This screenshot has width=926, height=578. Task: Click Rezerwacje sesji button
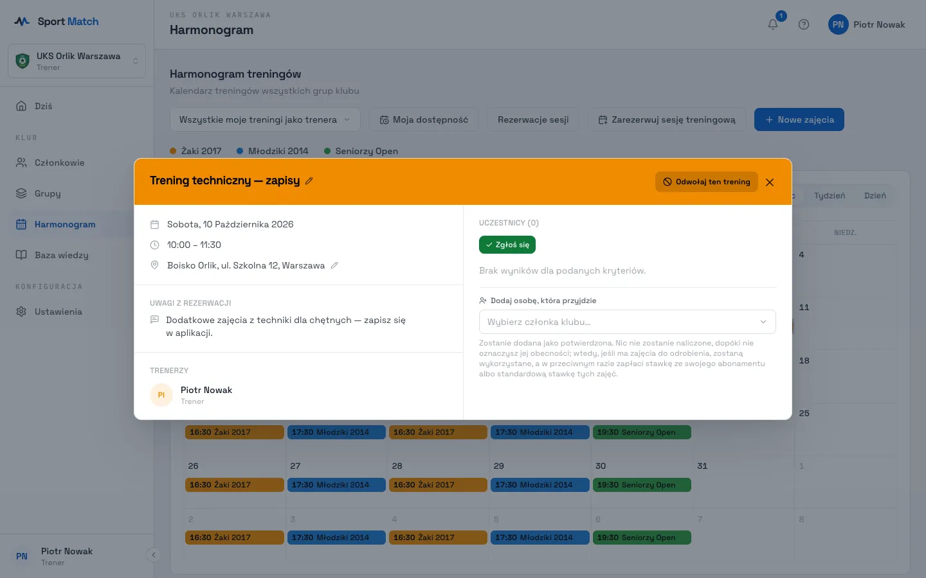point(533,119)
